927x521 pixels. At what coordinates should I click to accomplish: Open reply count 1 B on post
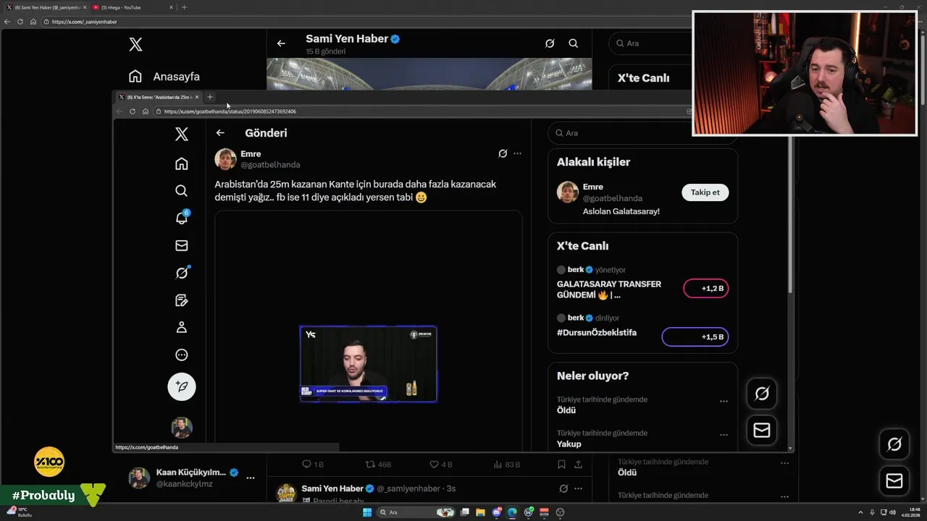click(312, 465)
